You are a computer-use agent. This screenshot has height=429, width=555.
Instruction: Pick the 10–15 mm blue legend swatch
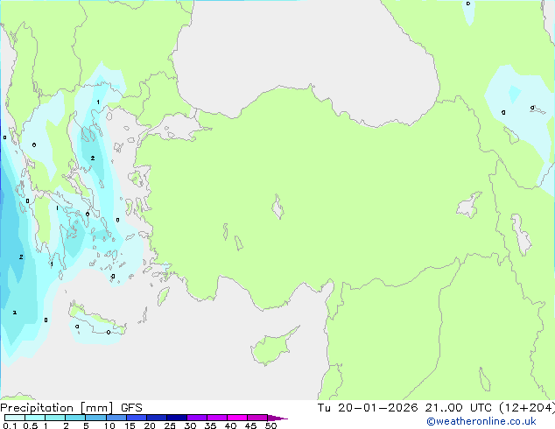(x=116, y=418)
